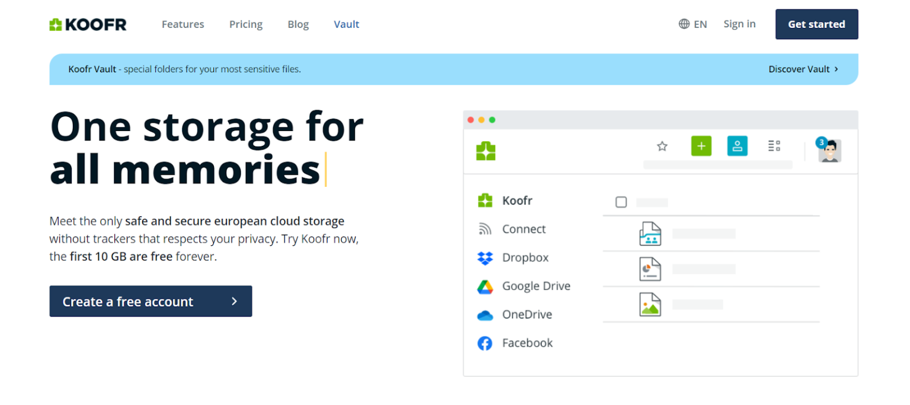Click the gray progress bar below the toolbar
Screen dimensions: 910x405
(x=717, y=165)
